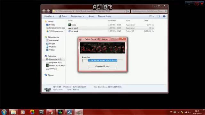Viewport: 205px width, 115px height.
Task: Open the colorful flower taskbar icon
Action: point(32,112)
